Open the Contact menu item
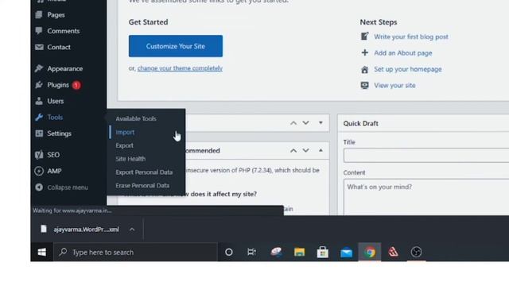The height and width of the screenshot is (286, 509). click(59, 47)
